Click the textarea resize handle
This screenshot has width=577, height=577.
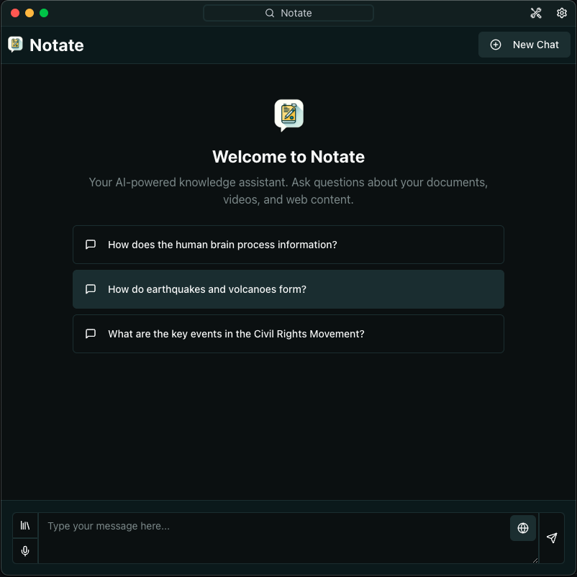click(x=535, y=560)
